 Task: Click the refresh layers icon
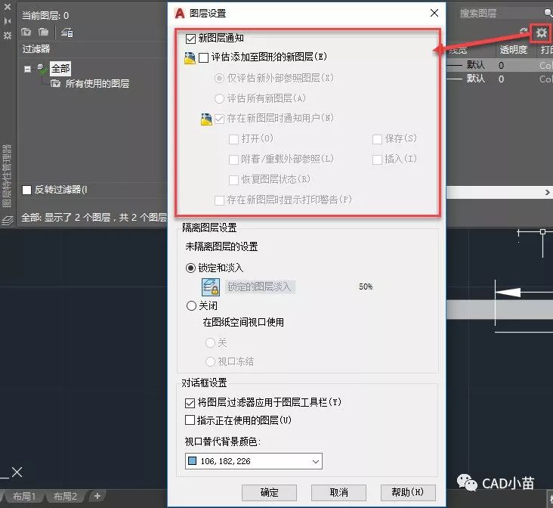coord(525,33)
